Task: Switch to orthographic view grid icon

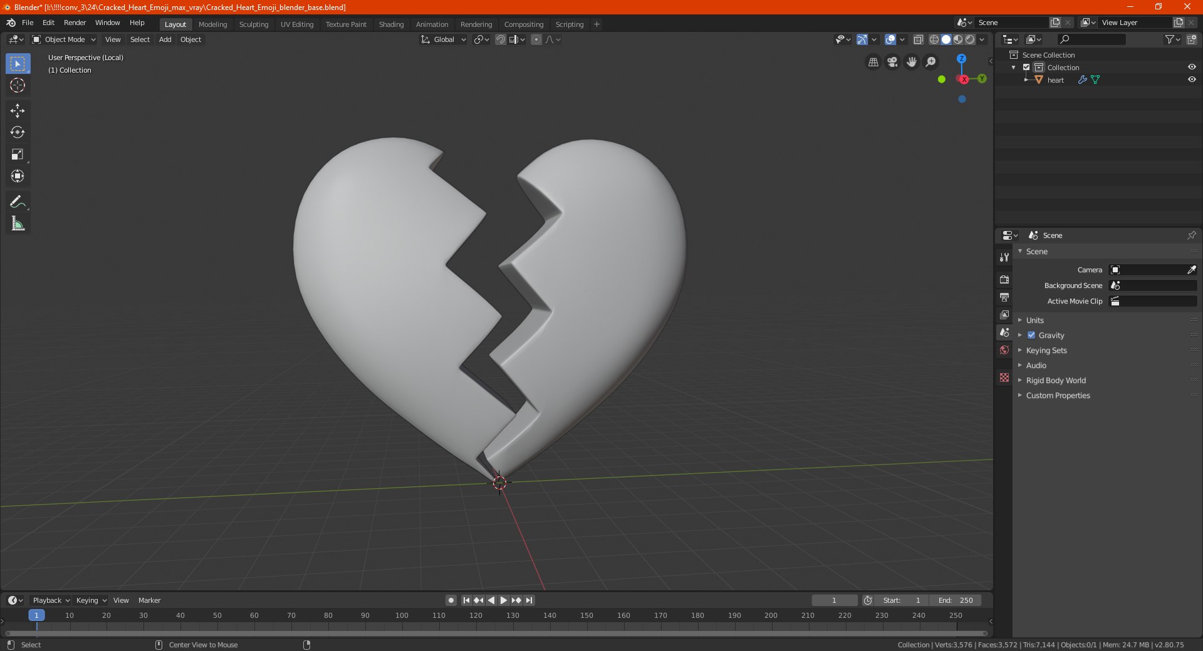Action: click(x=873, y=62)
